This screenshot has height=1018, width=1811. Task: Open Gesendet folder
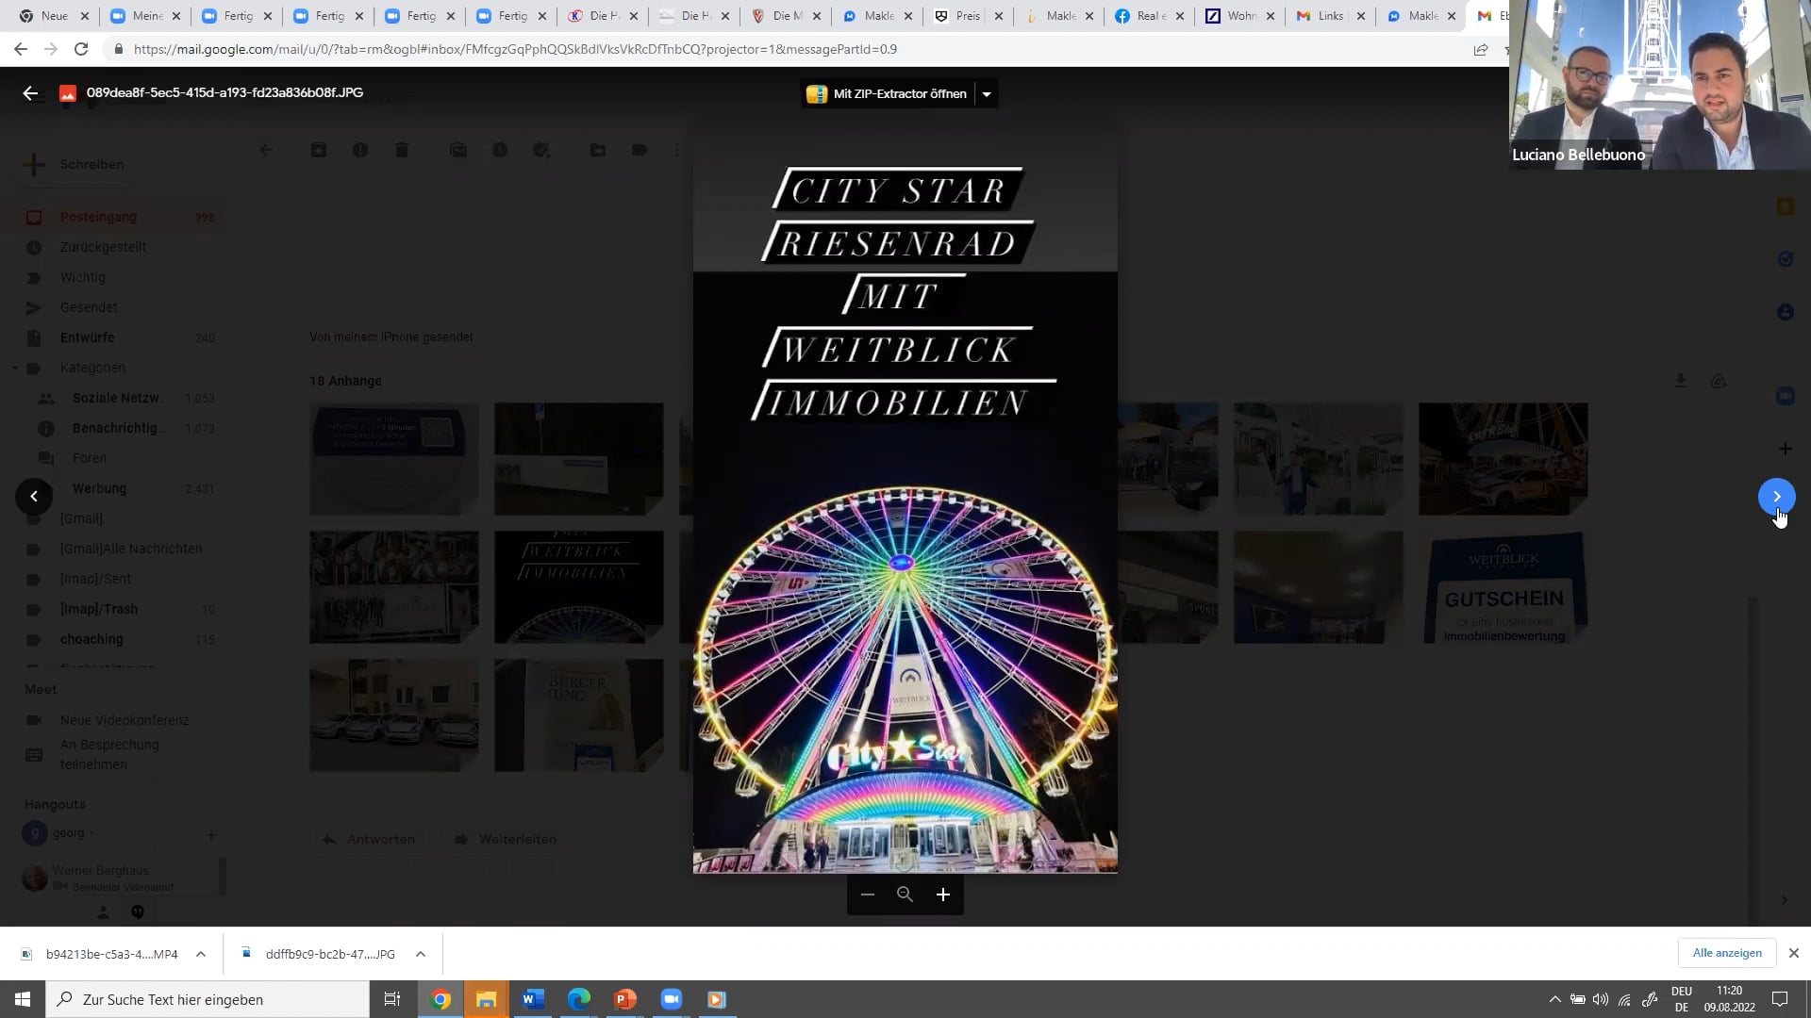click(x=113, y=307)
